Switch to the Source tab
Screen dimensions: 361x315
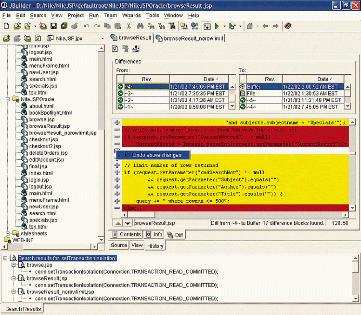pyautogui.click(x=119, y=245)
